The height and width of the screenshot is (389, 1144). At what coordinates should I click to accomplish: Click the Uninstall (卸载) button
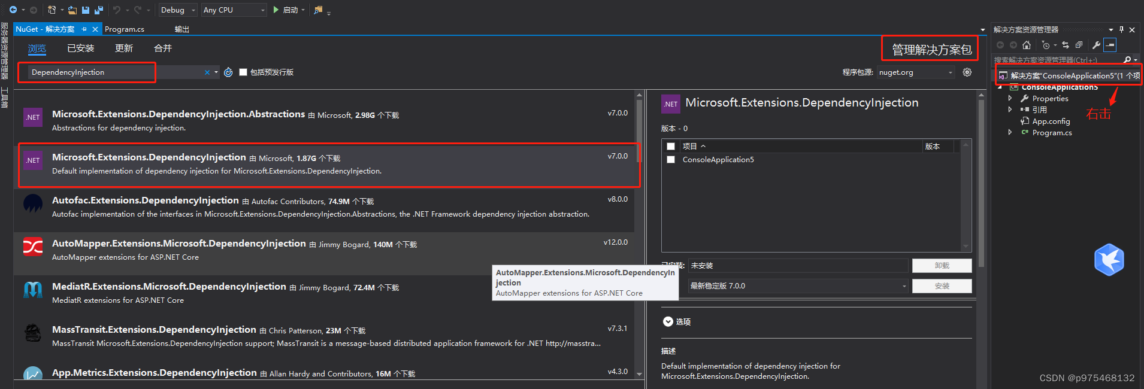[x=942, y=266]
